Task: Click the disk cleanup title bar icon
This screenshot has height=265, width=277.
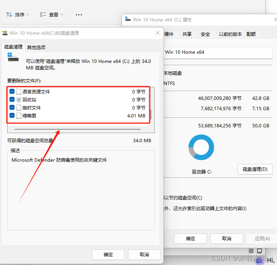Action: click(5, 33)
